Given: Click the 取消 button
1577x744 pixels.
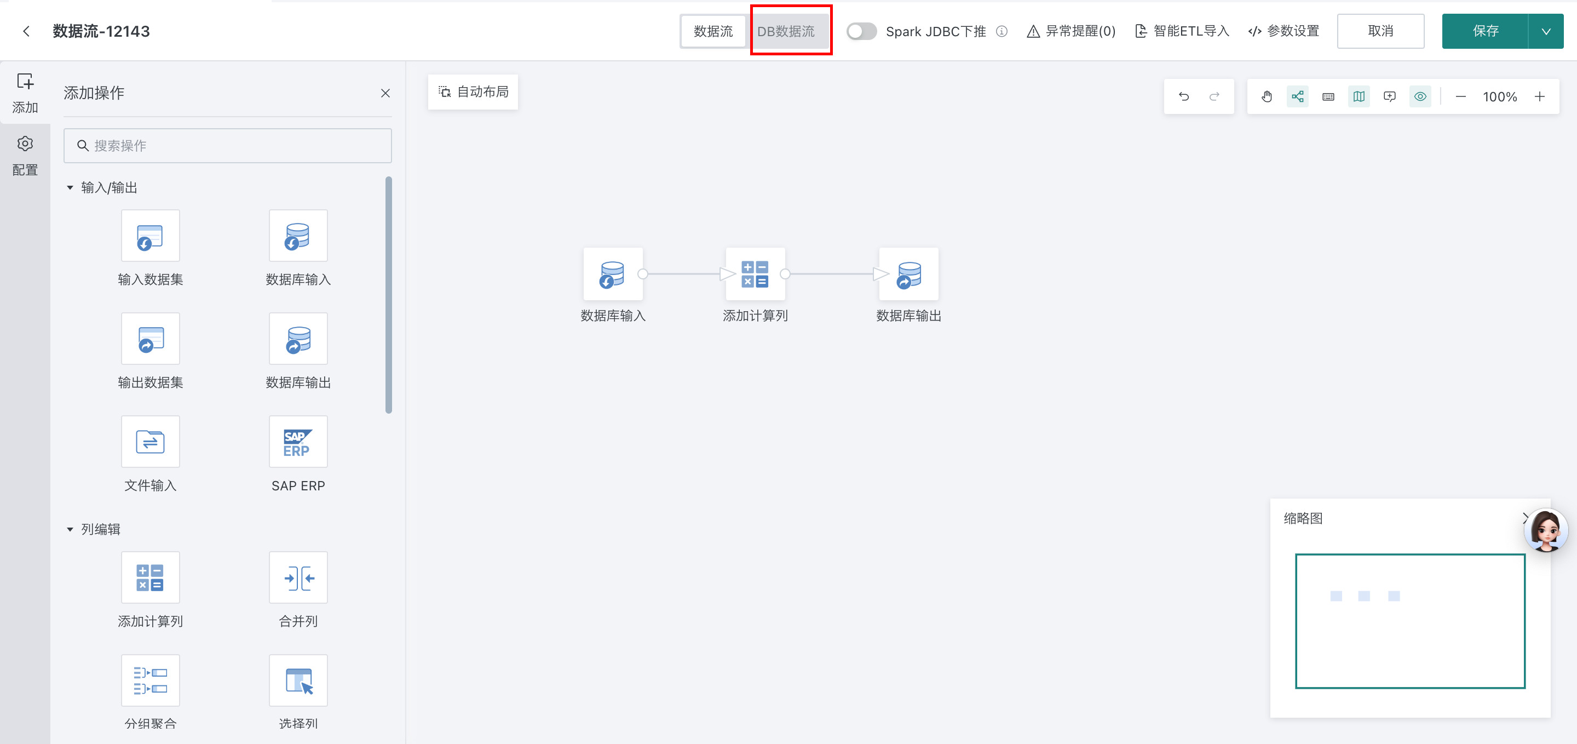Looking at the screenshot, I should (1380, 31).
